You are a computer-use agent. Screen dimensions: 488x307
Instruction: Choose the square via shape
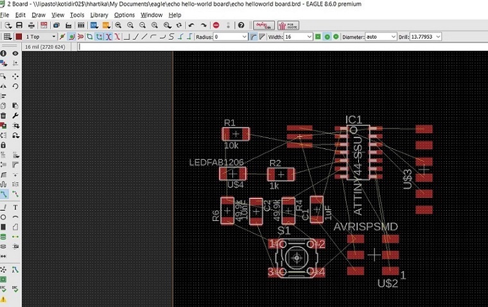click(318, 37)
